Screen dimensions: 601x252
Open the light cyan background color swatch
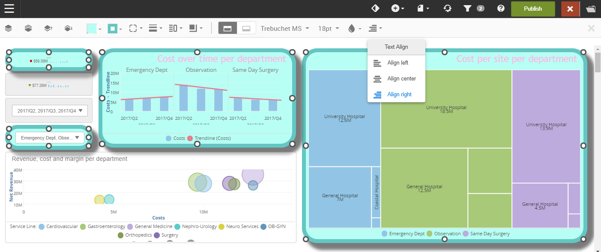[x=92, y=29]
